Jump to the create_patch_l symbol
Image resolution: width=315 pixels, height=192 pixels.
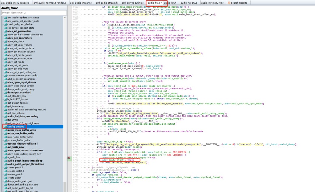click(x=15, y=168)
